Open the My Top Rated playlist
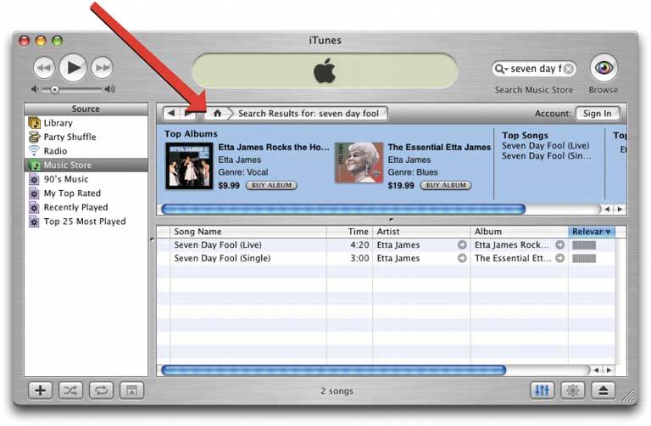This screenshot has height=426, width=651. point(86,193)
